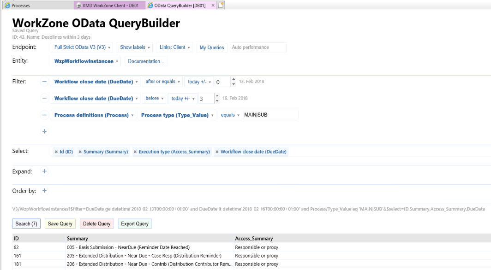The image size is (491, 270).
Task: Open a new browser tab
Action: pyautogui.click(x=221, y=6)
